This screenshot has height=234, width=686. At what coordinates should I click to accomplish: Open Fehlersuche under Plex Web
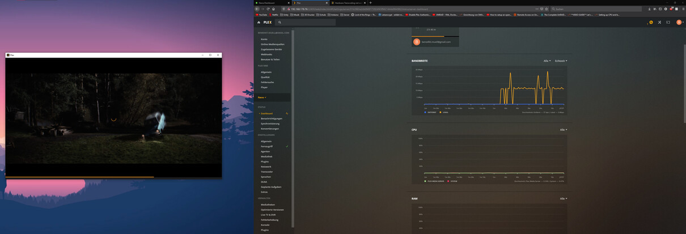pyautogui.click(x=267, y=82)
